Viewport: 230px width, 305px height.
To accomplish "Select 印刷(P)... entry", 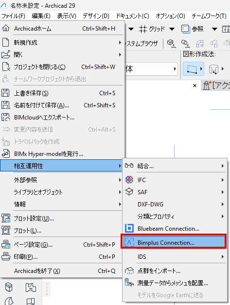I will [x=62, y=257].
